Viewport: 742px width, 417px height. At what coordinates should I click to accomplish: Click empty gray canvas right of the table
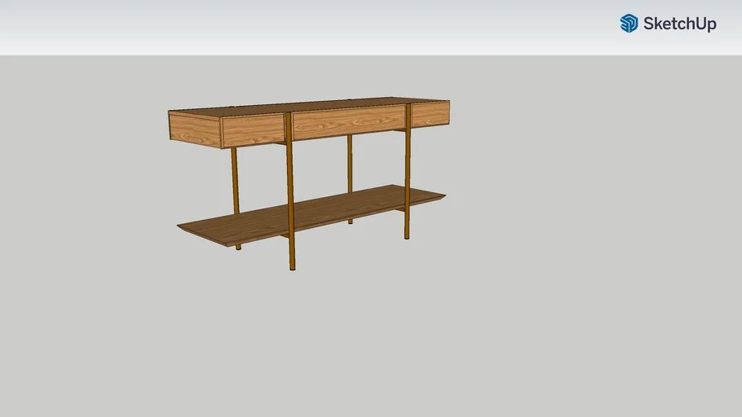point(587,228)
